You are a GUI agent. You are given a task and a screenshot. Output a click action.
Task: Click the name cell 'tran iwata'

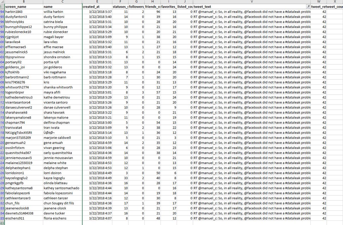(62, 127)
